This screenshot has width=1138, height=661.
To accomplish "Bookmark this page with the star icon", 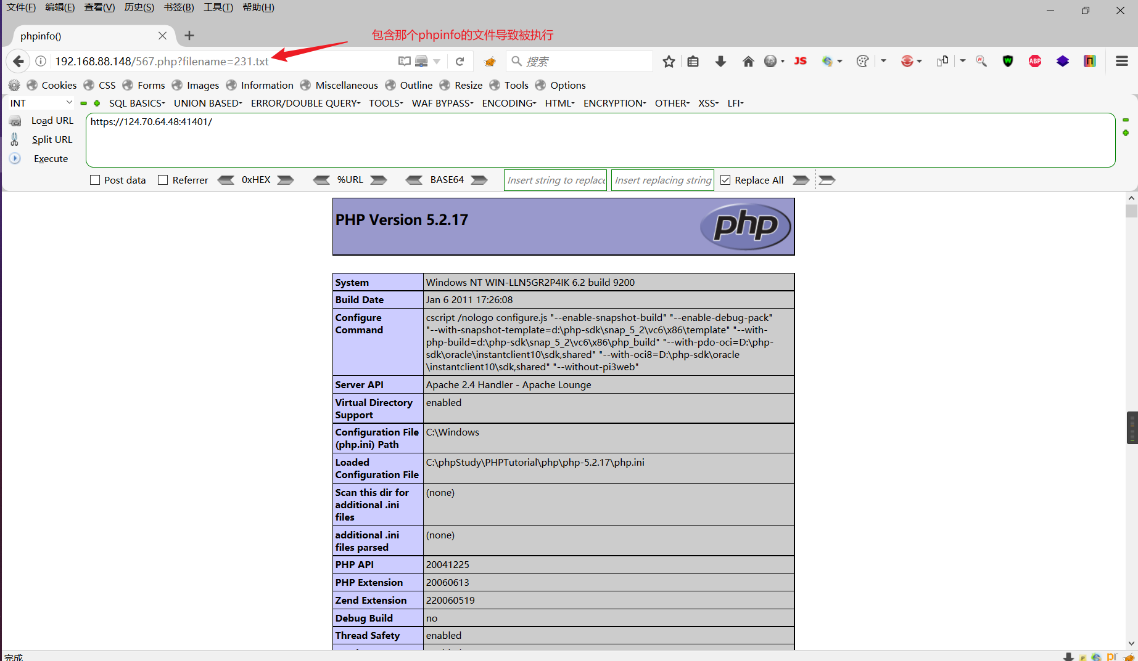I will pyautogui.click(x=669, y=61).
